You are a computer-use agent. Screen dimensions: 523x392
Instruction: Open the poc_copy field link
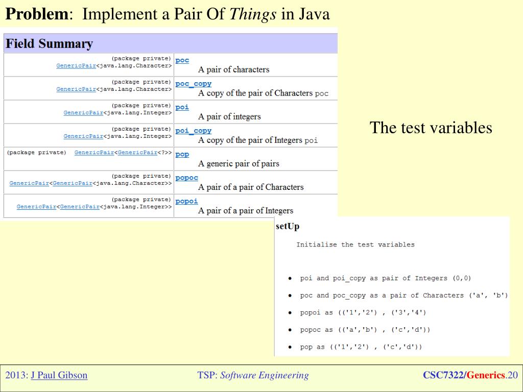194,84
